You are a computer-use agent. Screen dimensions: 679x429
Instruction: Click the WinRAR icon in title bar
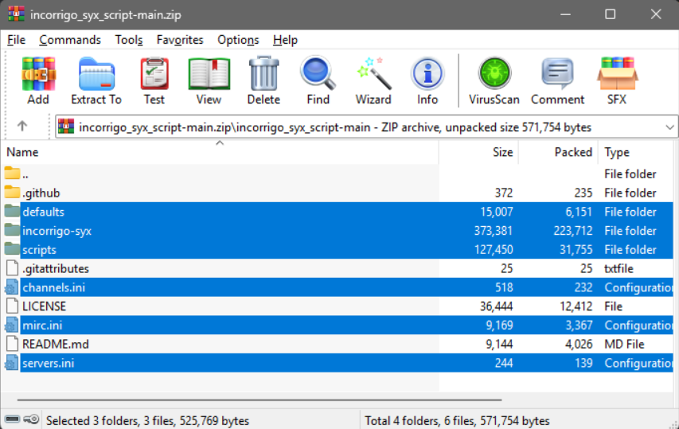point(16,14)
